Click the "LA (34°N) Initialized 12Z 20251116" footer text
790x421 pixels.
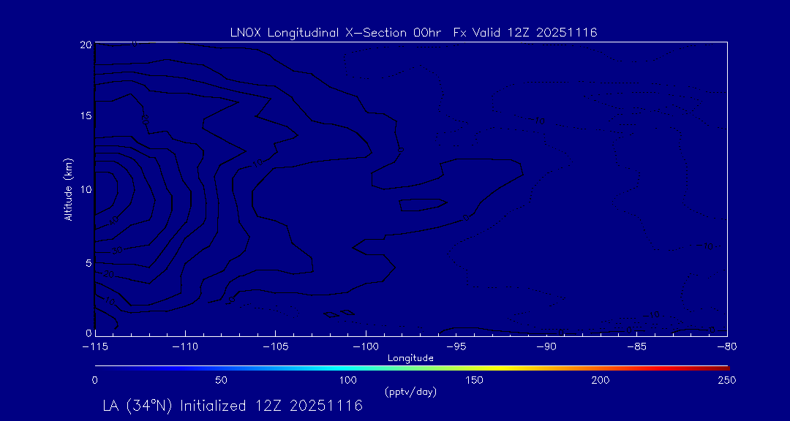click(233, 406)
